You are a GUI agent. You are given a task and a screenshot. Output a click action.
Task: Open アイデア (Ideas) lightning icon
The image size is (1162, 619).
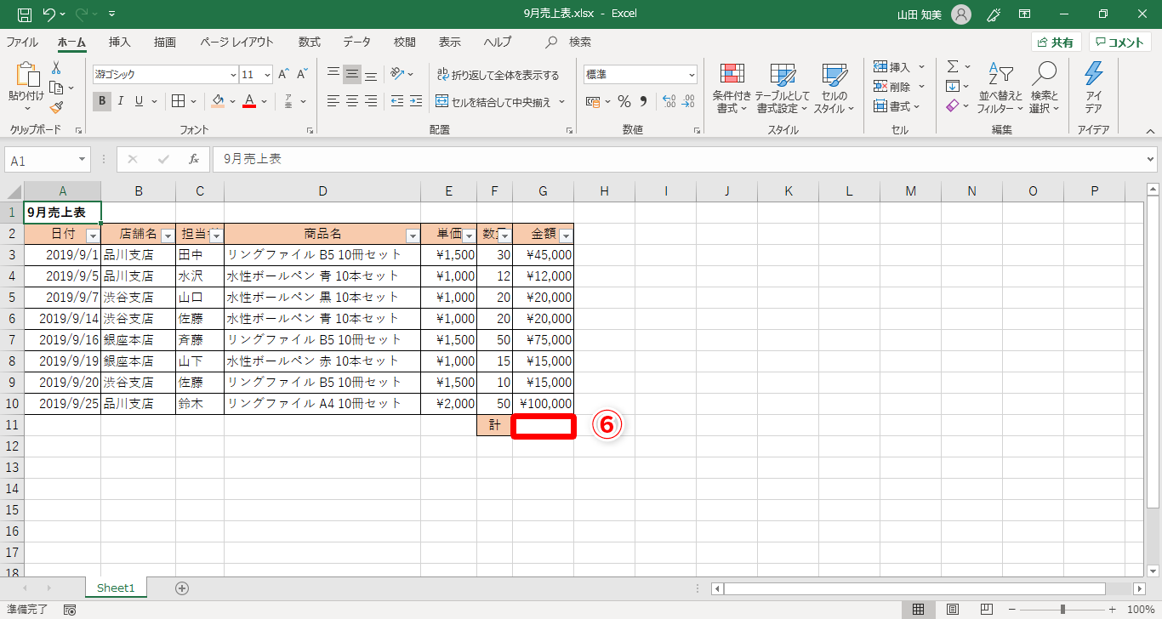(1093, 87)
